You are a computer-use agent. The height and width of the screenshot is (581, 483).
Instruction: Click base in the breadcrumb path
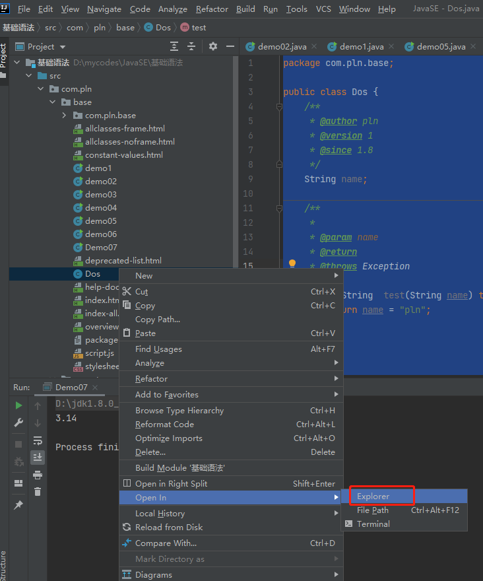[x=125, y=28]
